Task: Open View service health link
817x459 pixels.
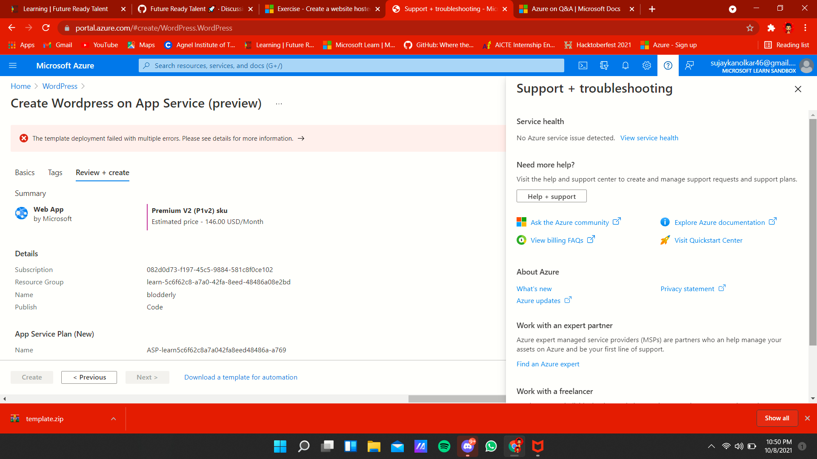Action: [649, 138]
